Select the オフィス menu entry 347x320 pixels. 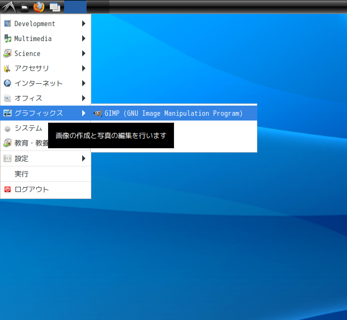[45, 98]
